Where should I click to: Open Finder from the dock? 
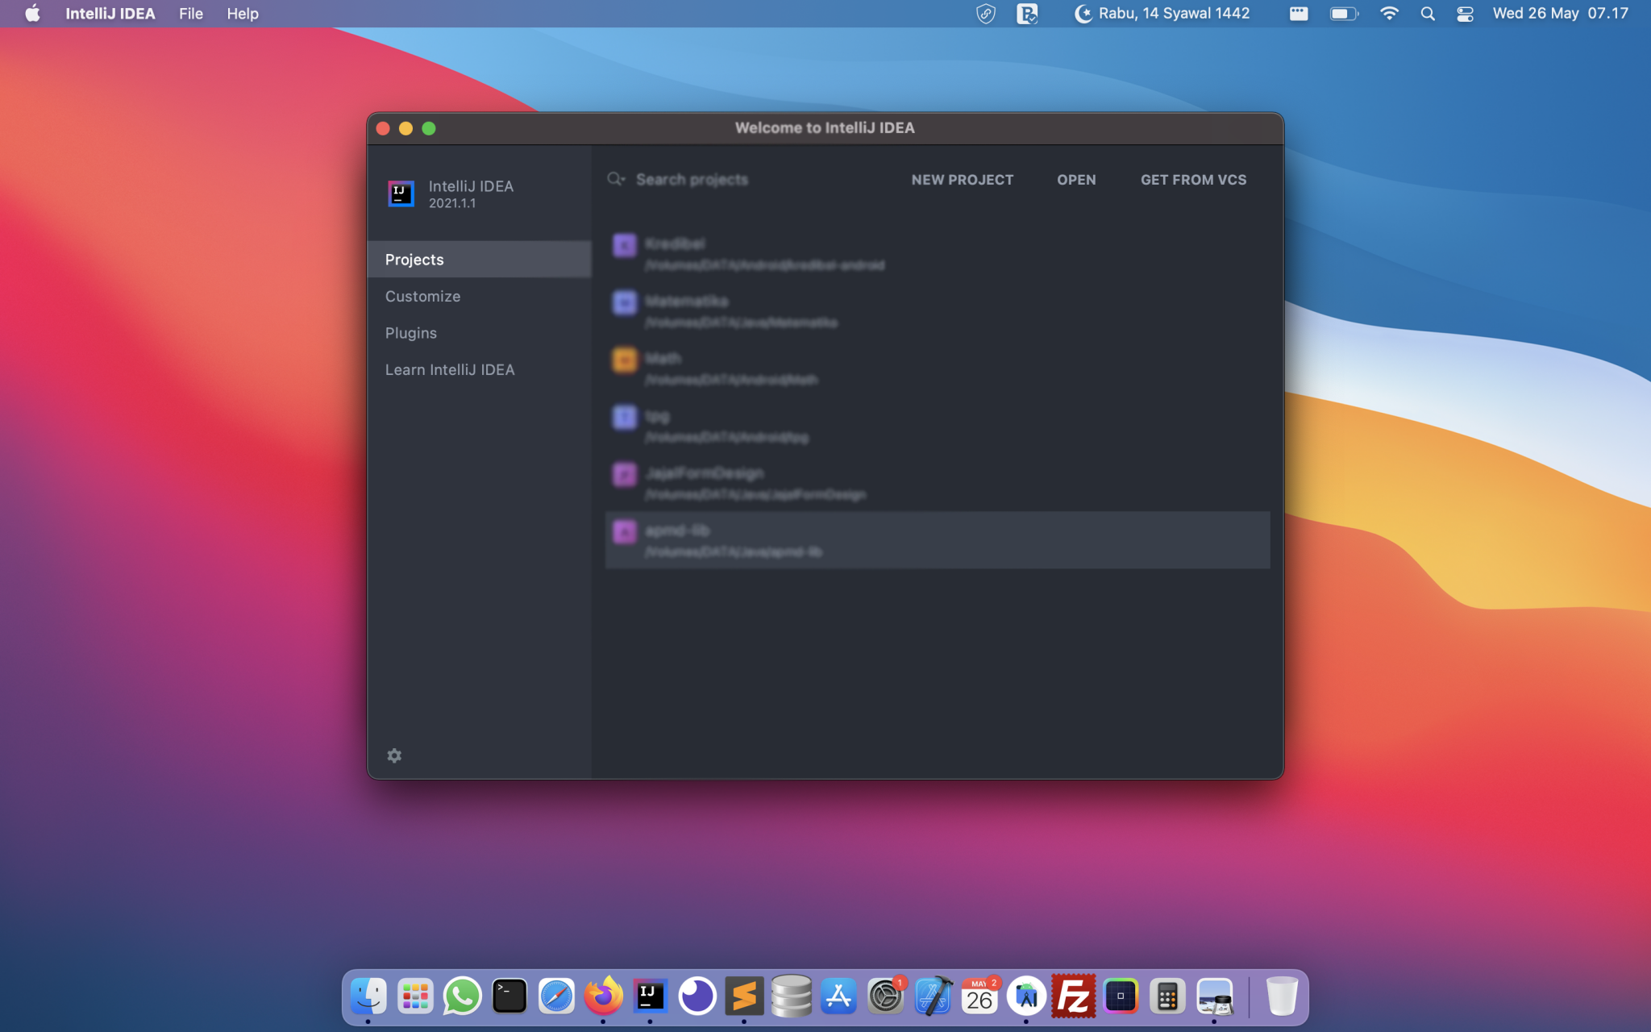[368, 997]
